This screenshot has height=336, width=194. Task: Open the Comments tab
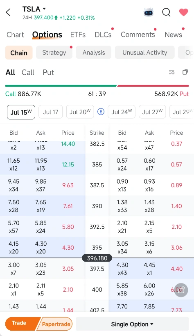138,35
